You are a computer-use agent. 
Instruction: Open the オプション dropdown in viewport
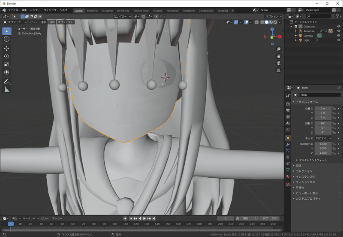tap(274, 16)
